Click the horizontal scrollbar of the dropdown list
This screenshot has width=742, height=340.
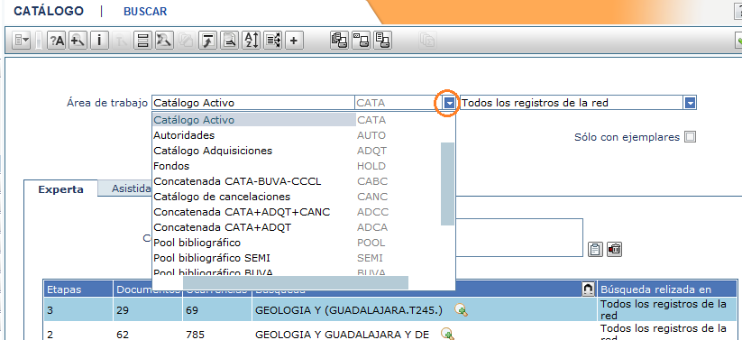296,282
